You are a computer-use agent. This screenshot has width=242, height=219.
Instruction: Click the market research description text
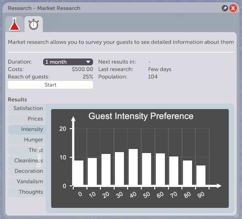click(121, 42)
